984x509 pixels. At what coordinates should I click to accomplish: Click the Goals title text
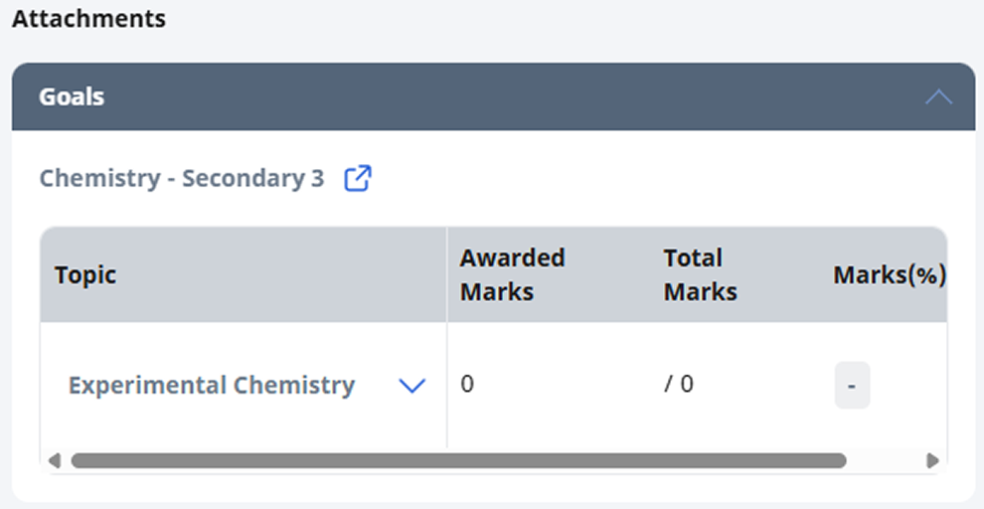(x=72, y=96)
